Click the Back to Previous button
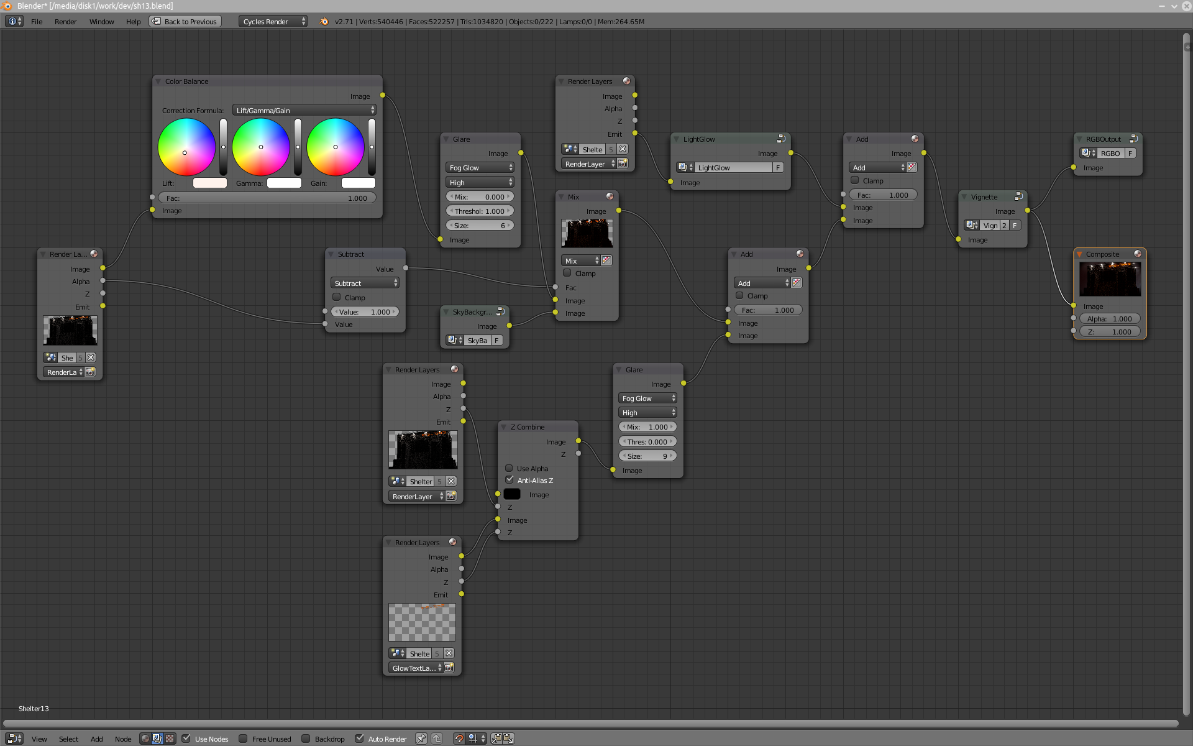Viewport: 1193px width, 746px height. coord(185,22)
